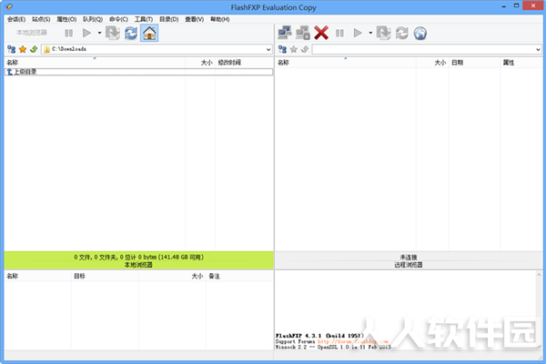The image size is (546, 364).
Task: Click the remote pane refresh icon
Action: click(402, 33)
